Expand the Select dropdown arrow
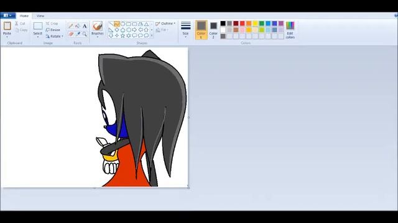 [38, 37]
